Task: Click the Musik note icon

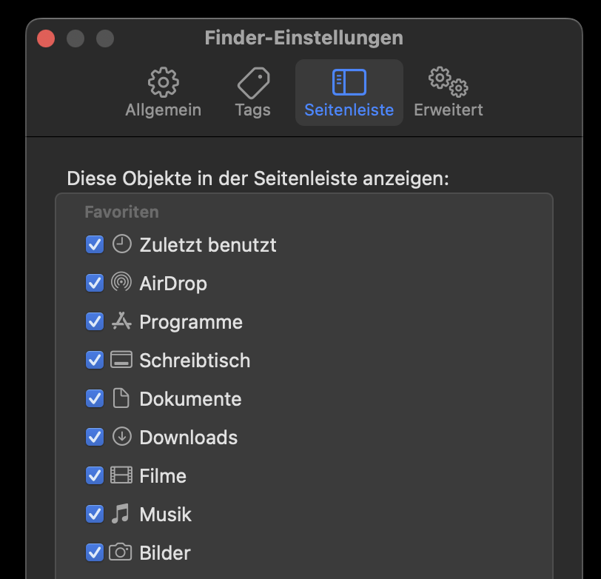Action: coord(121,514)
